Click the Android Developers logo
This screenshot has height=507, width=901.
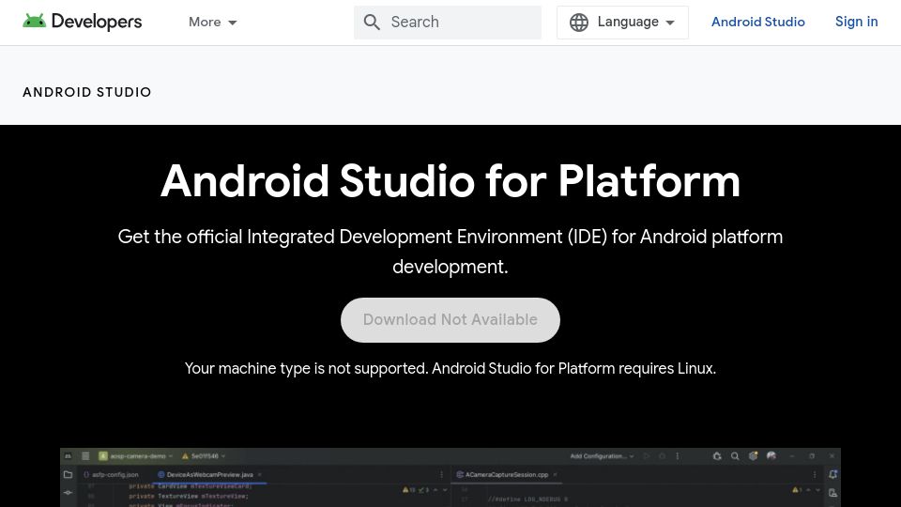point(83,22)
